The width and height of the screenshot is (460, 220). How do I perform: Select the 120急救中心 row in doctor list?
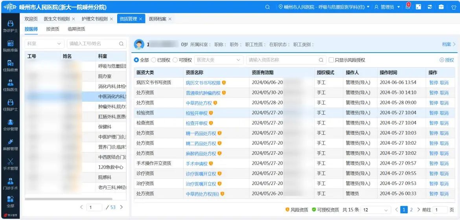pyautogui.click(x=75, y=167)
